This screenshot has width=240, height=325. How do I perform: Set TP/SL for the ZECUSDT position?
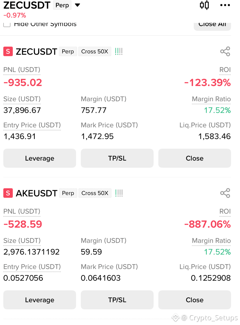(x=117, y=158)
